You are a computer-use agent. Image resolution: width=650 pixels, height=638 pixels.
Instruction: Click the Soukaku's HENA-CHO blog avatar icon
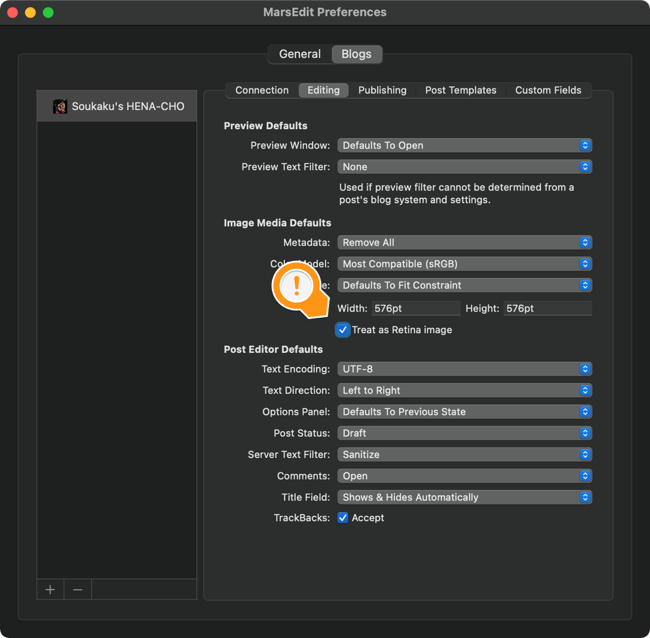point(60,107)
